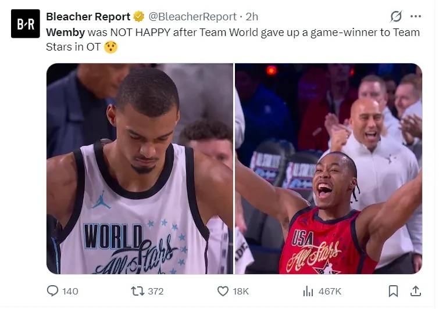
Task: Click the 18K likes count
Action: click(241, 292)
